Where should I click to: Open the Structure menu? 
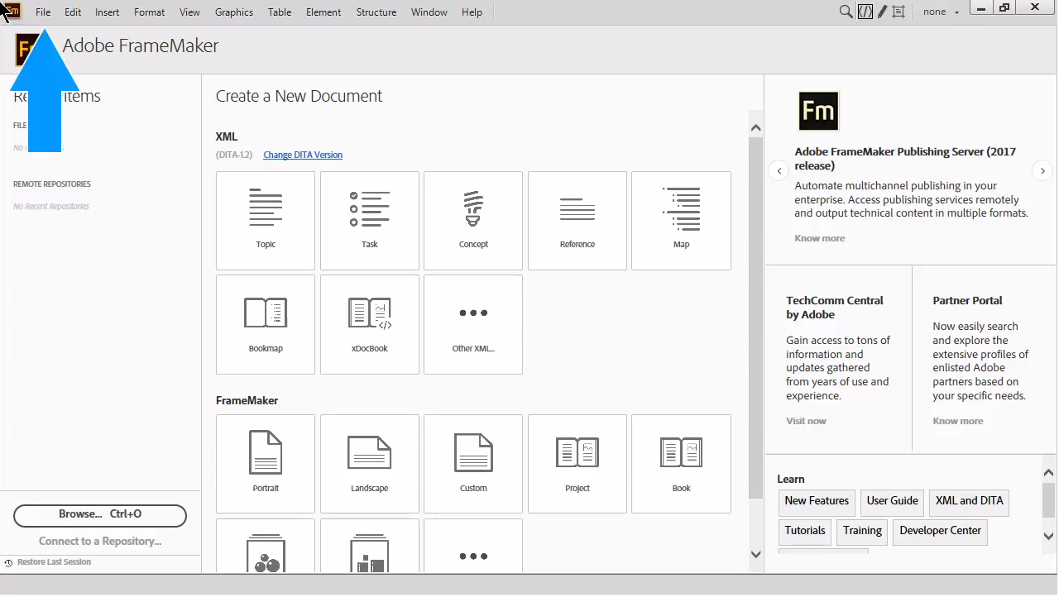(376, 12)
